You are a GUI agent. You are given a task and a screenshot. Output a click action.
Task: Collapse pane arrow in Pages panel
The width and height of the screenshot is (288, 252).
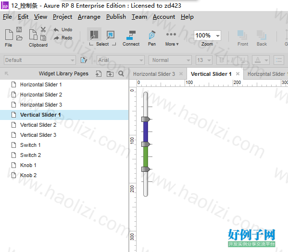pyautogui.click(x=6, y=73)
